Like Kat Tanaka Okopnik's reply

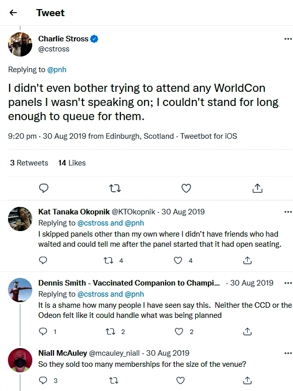click(178, 261)
